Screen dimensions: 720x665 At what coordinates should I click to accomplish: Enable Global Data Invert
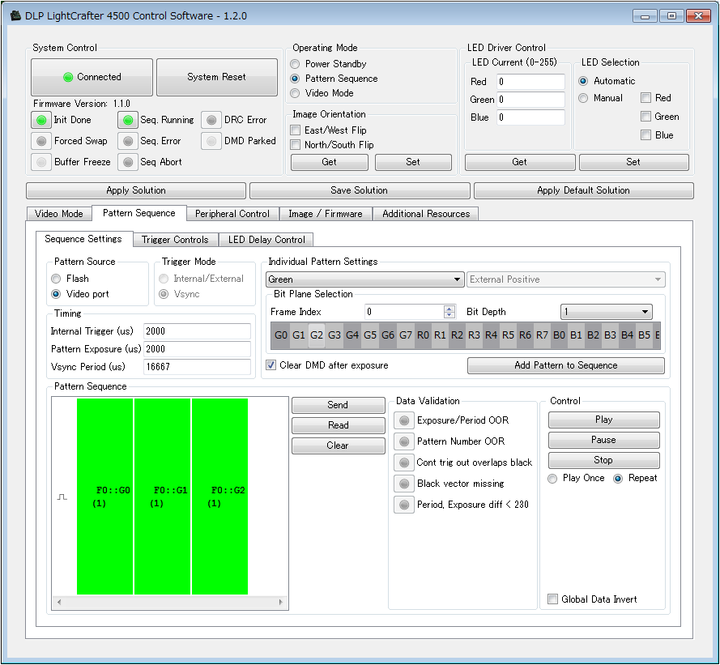(553, 599)
